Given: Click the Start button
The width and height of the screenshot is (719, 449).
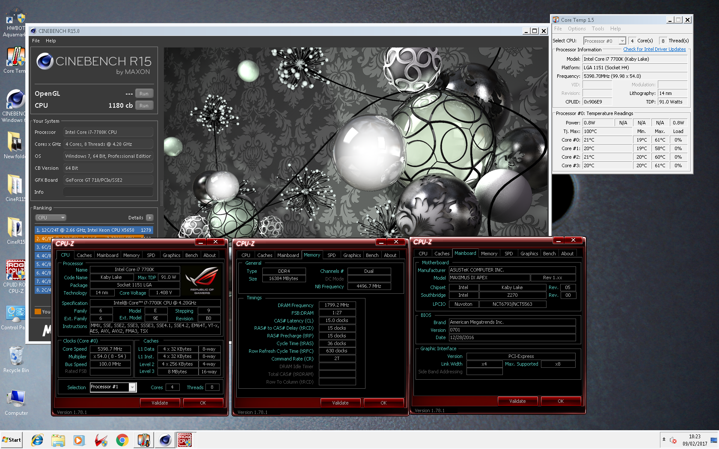Looking at the screenshot, I should click(x=12, y=440).
